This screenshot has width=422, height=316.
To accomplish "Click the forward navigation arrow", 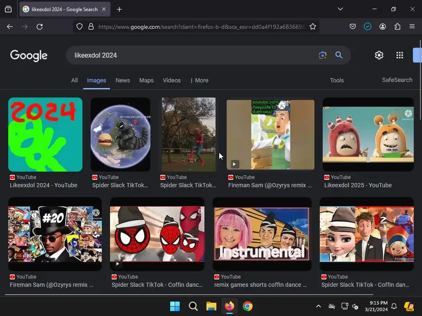I will (x=25, y=27).
